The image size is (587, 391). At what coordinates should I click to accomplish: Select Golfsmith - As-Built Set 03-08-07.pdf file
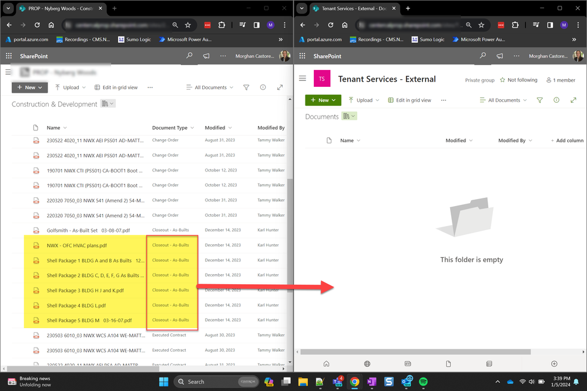click(x=88, y=230)
